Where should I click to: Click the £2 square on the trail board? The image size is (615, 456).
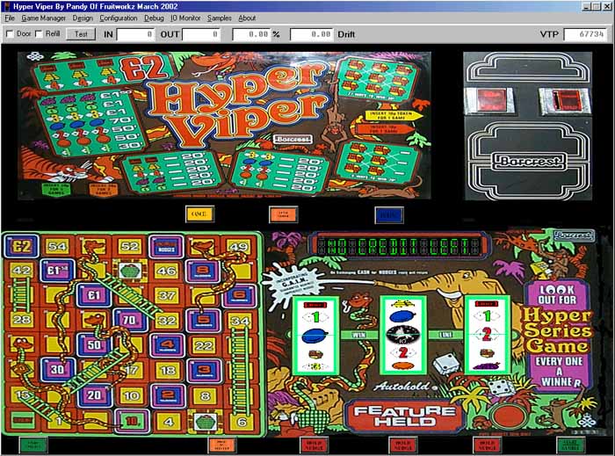point(21,247)
